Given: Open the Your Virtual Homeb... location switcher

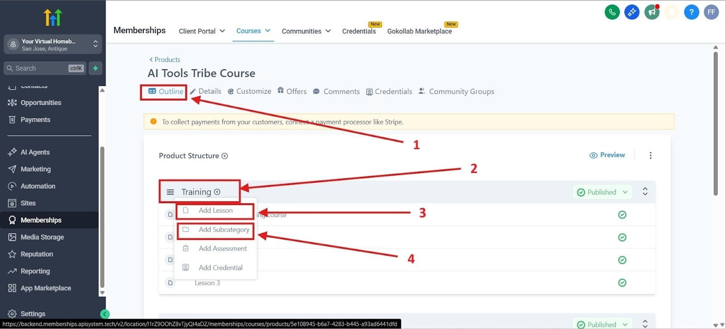Looking at the screenshot, I should click(53, 45).
